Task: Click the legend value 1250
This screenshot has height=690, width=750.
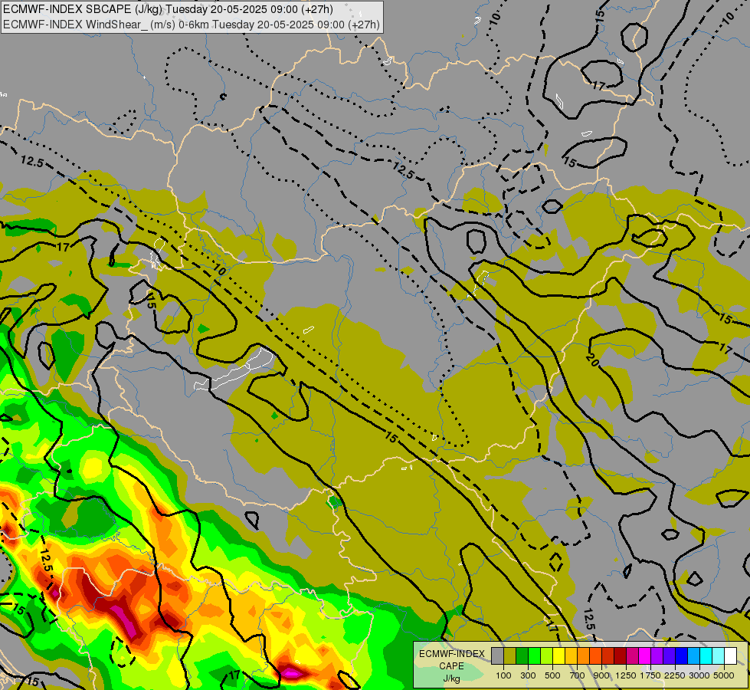Action: (x=626, y=675)
